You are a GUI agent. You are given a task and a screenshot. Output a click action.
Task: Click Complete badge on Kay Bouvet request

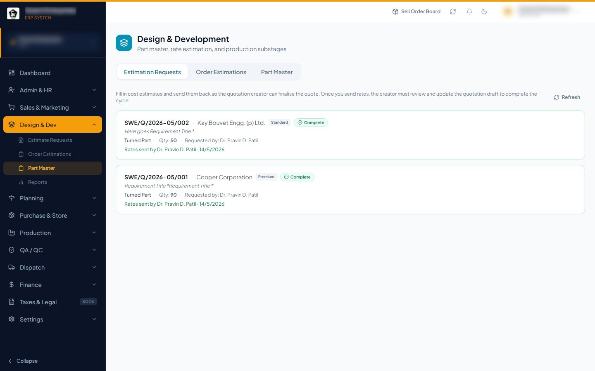(311, 123)
